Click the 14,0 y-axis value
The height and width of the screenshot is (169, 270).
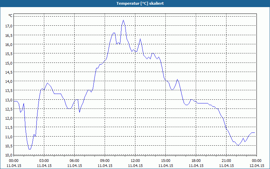[9, 81]
